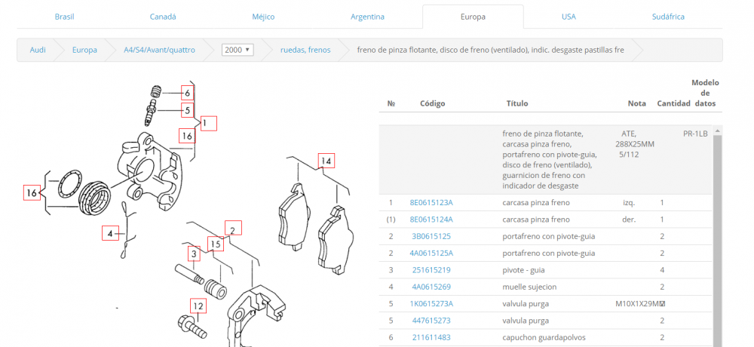Select the Europa tab
The width and height of the screenshot is (754, 347).
(x=473, y=17)
